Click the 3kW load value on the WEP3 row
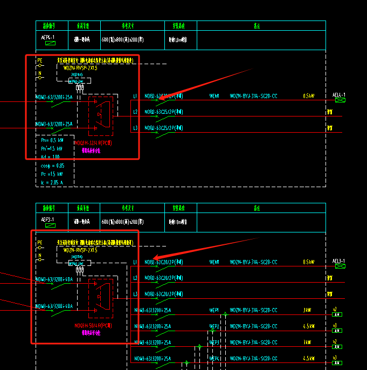 307,342
